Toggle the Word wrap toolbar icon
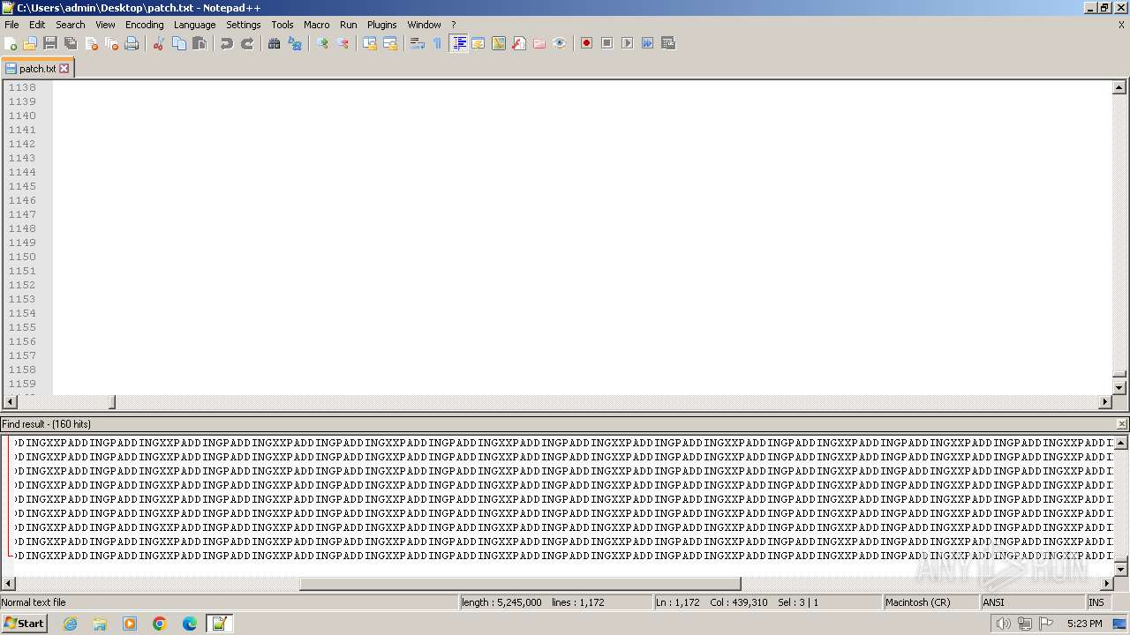This screenshot has height=635, width=1130. click(x=418, y=43)
